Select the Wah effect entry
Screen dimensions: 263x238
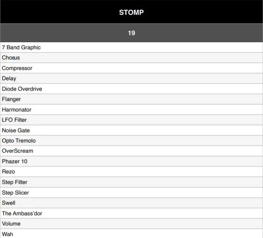coord(7,234)
